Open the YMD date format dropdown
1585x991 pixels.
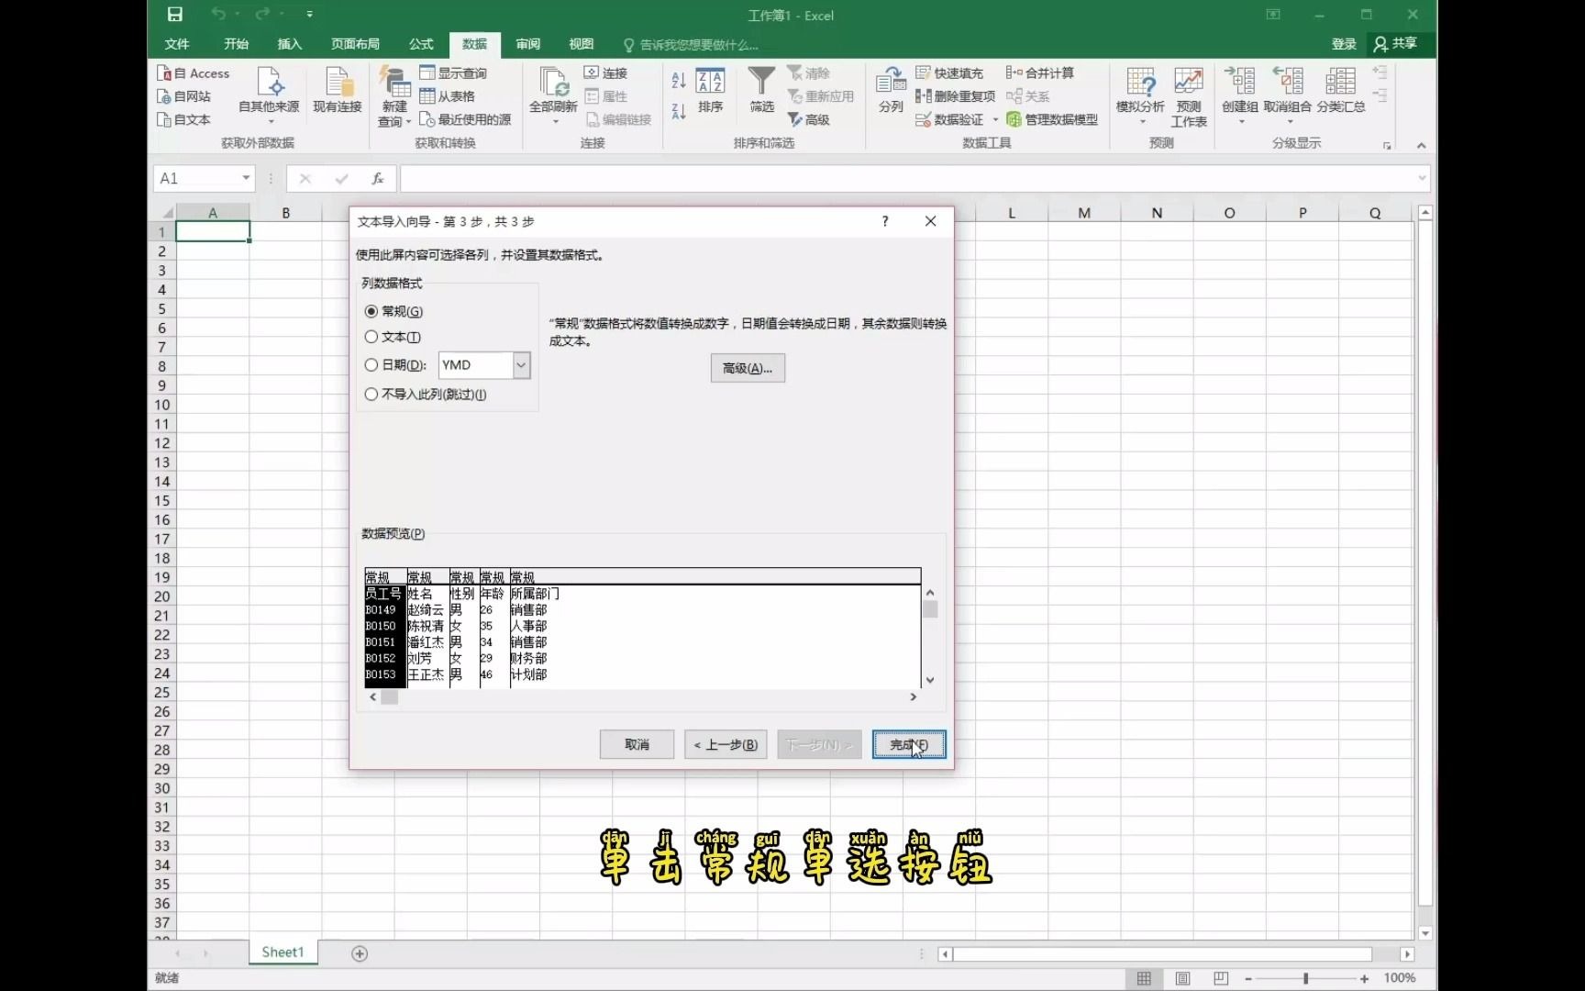click(521, 365)
